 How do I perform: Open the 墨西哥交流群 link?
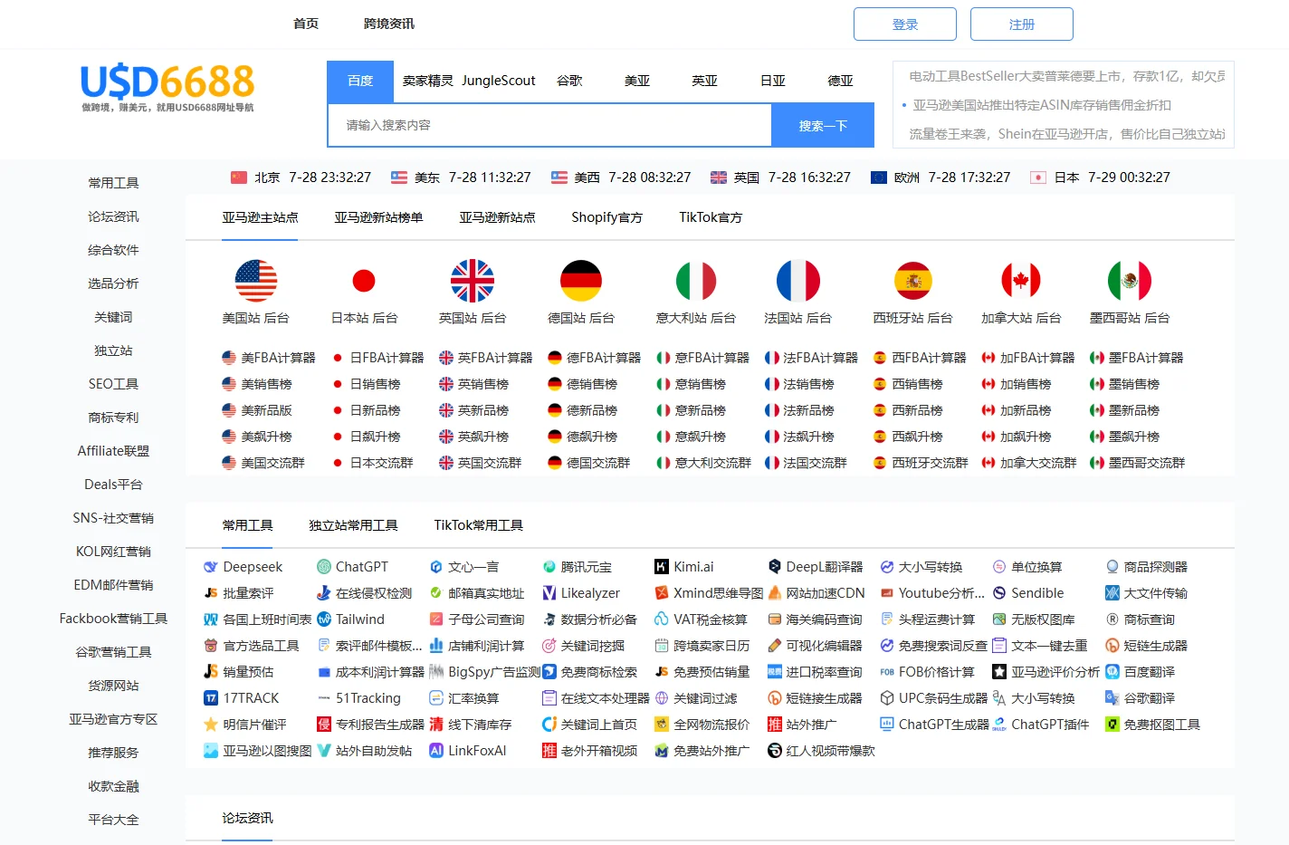pos(1146,463)
